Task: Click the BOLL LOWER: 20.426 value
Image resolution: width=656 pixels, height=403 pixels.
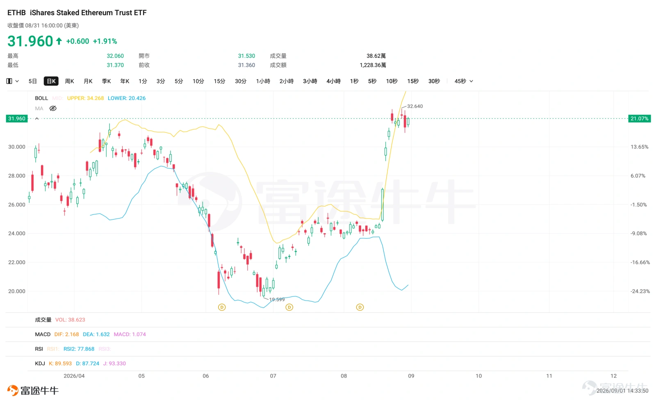Action: click(x=127, y=98)
